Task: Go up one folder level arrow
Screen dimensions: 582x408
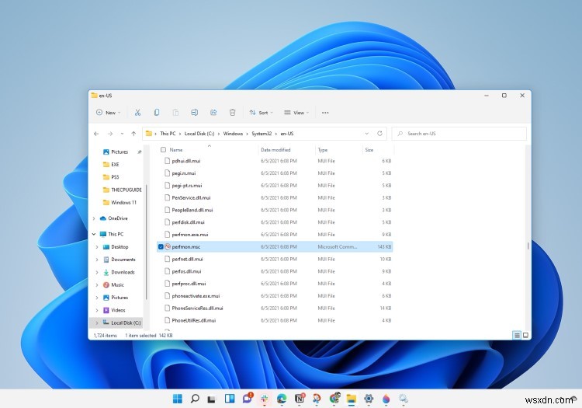Action: (x=133, y=134)
